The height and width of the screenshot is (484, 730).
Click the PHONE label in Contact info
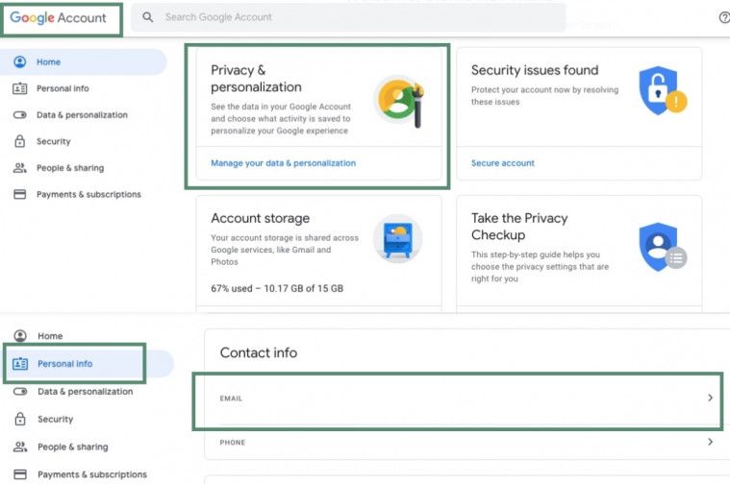tap(233, 443)
